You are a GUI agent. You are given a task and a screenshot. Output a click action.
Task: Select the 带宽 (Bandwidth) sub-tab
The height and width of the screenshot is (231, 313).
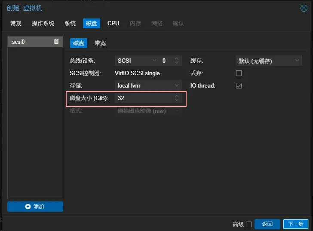(x=100, y=43)
